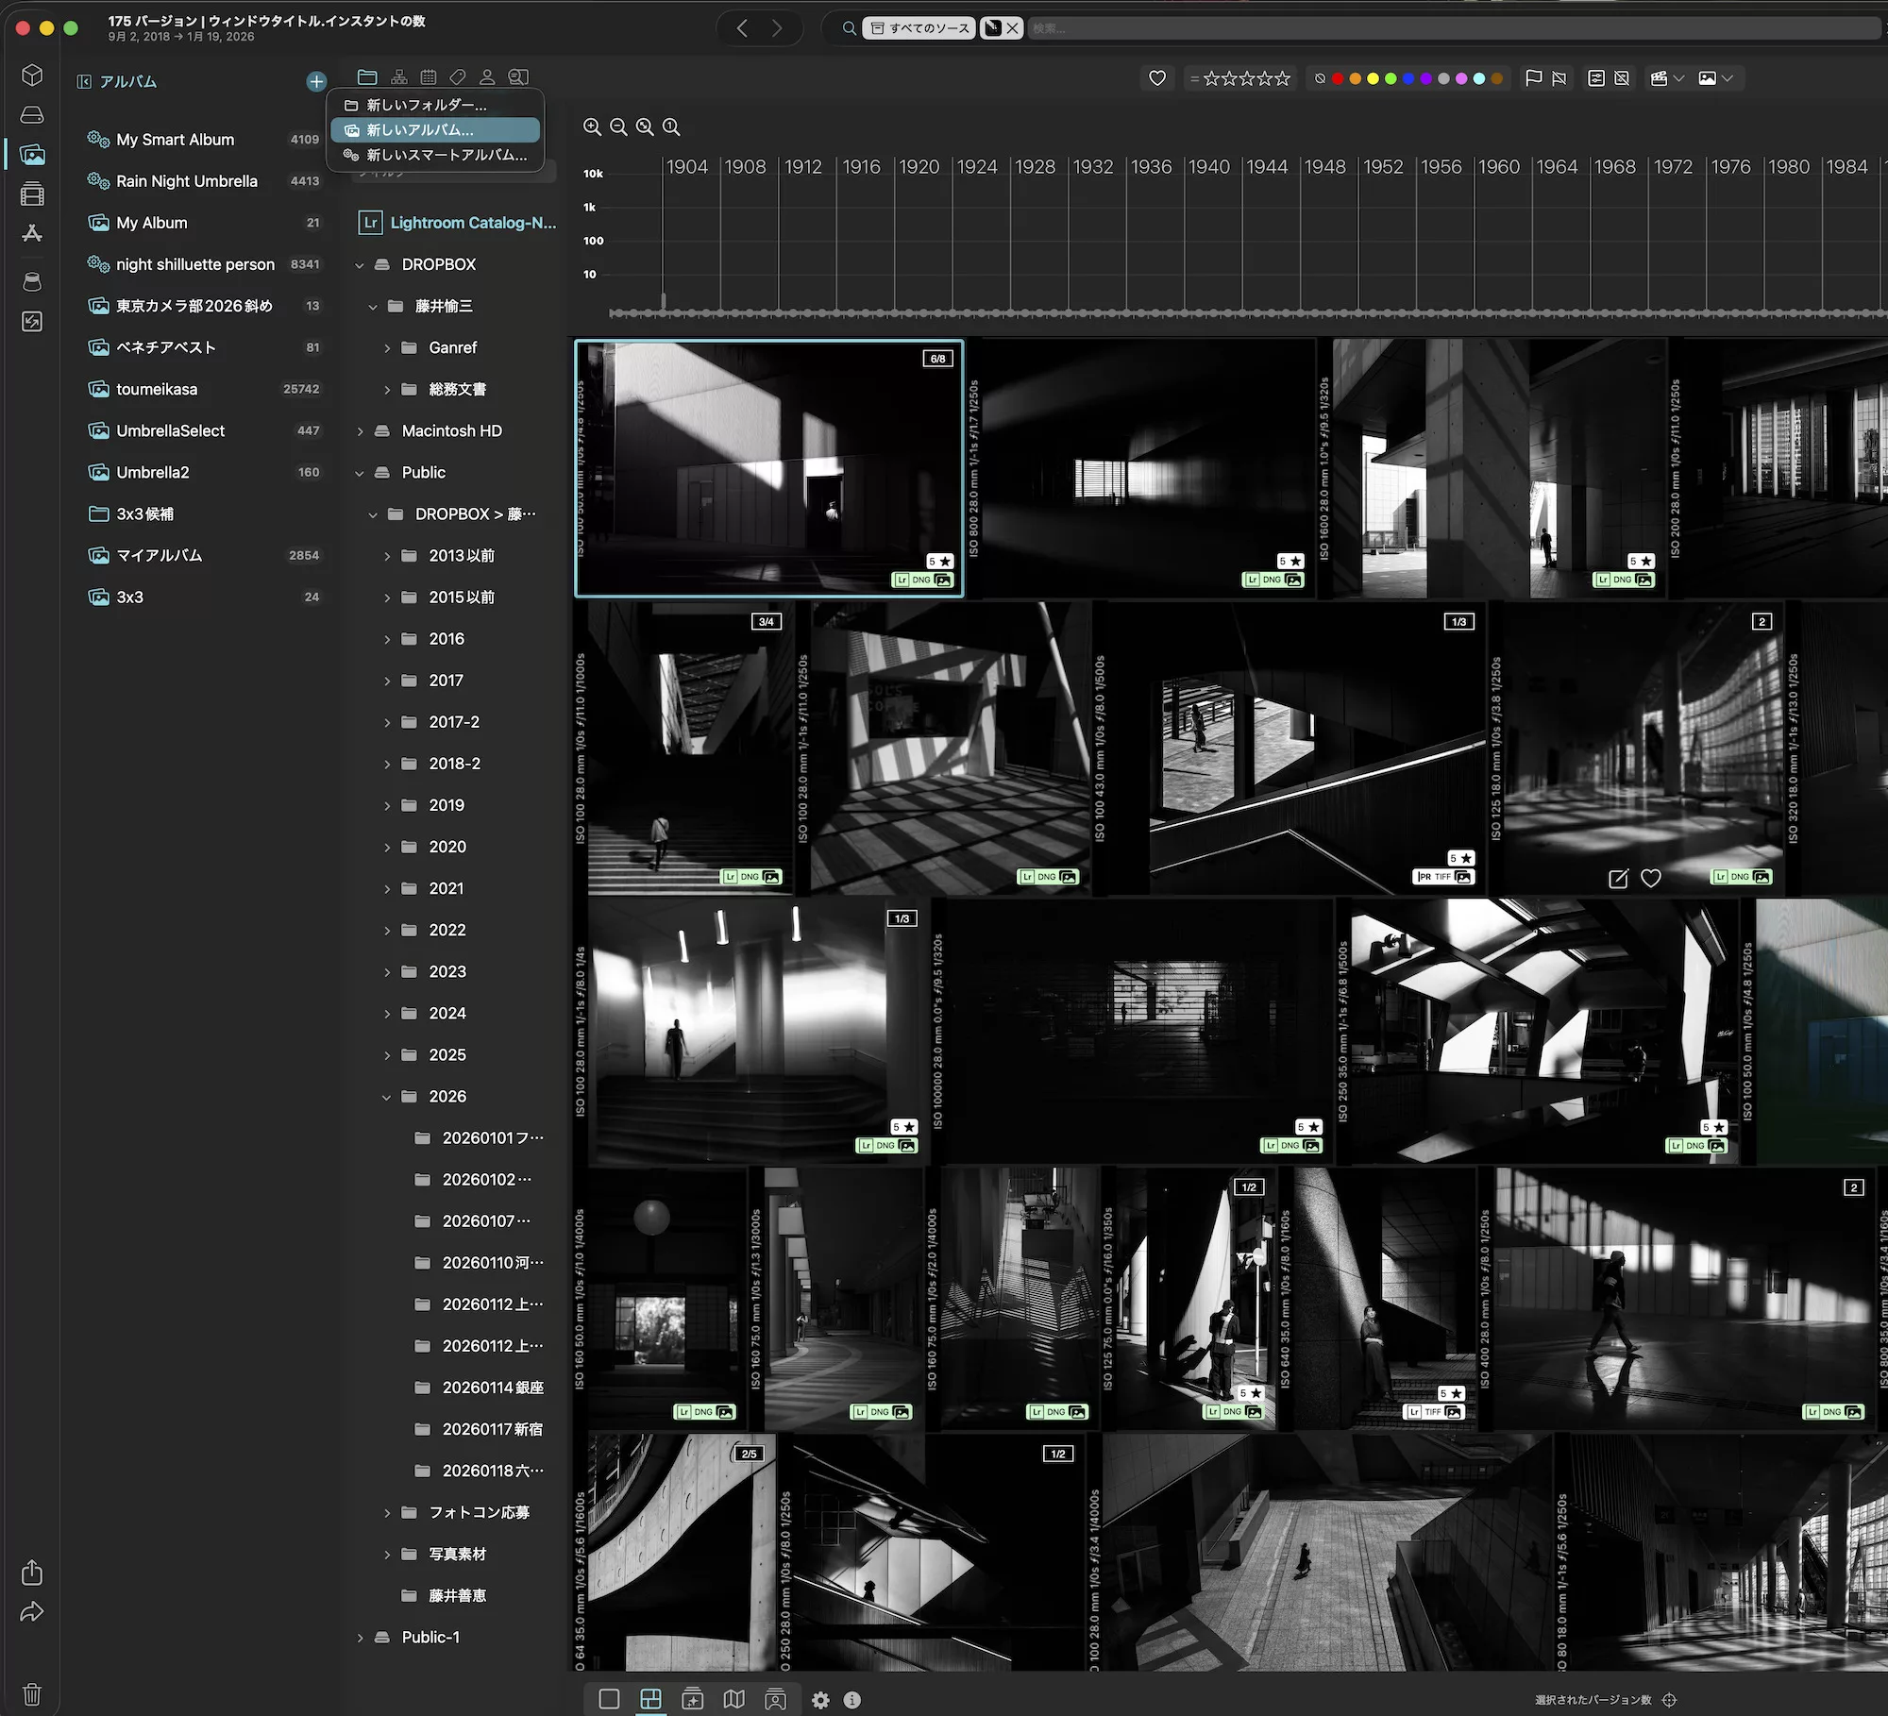Screen dimensions: 1888x1716
Task: Toggle the favorites heart filter
Action: point(1157,78)
